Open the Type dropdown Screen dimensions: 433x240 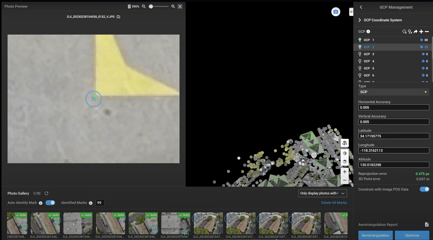coord(394,92)
